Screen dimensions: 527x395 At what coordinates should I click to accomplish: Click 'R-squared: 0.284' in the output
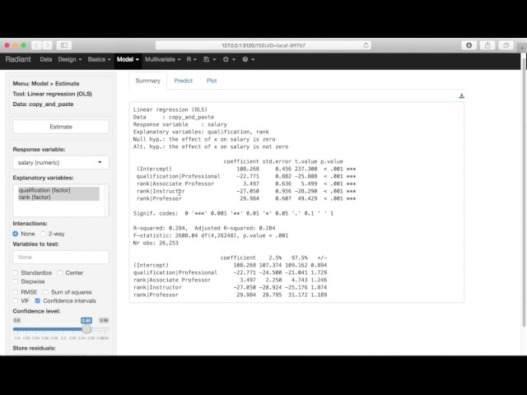click(x=158, y=228)
